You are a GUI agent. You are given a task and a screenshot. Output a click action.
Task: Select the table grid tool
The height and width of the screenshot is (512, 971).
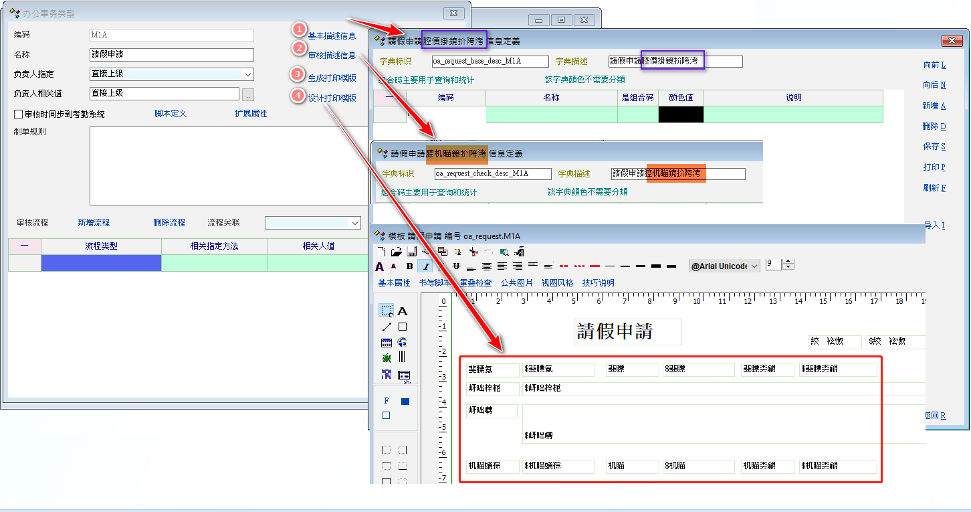point(387,343)
